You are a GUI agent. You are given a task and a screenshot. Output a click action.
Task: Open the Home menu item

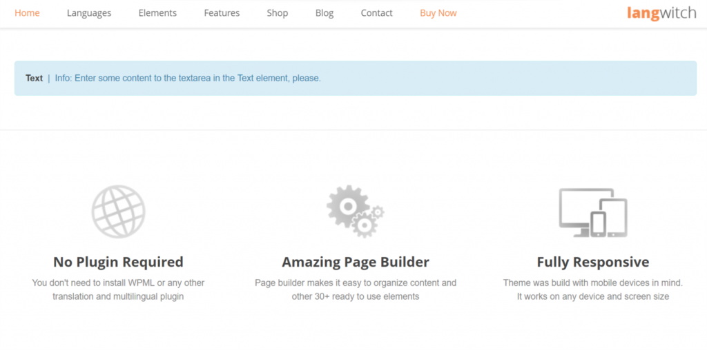[x=27, y=13]
